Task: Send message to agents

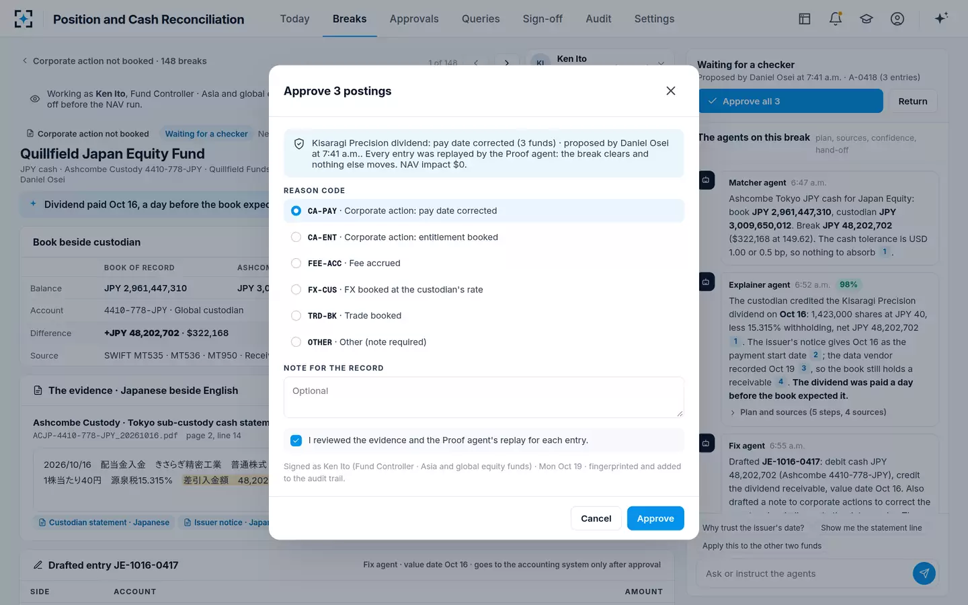Action: point(924,573)
